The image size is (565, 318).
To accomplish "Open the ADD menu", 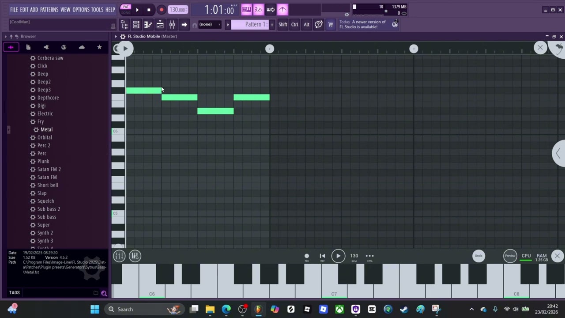I will tap(34, 10).
